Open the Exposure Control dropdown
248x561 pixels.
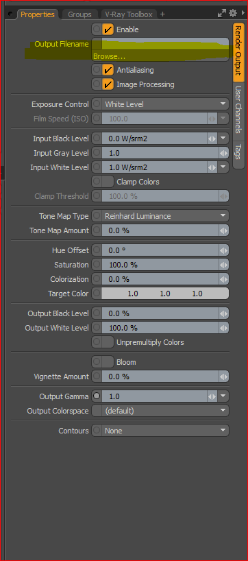165,104
